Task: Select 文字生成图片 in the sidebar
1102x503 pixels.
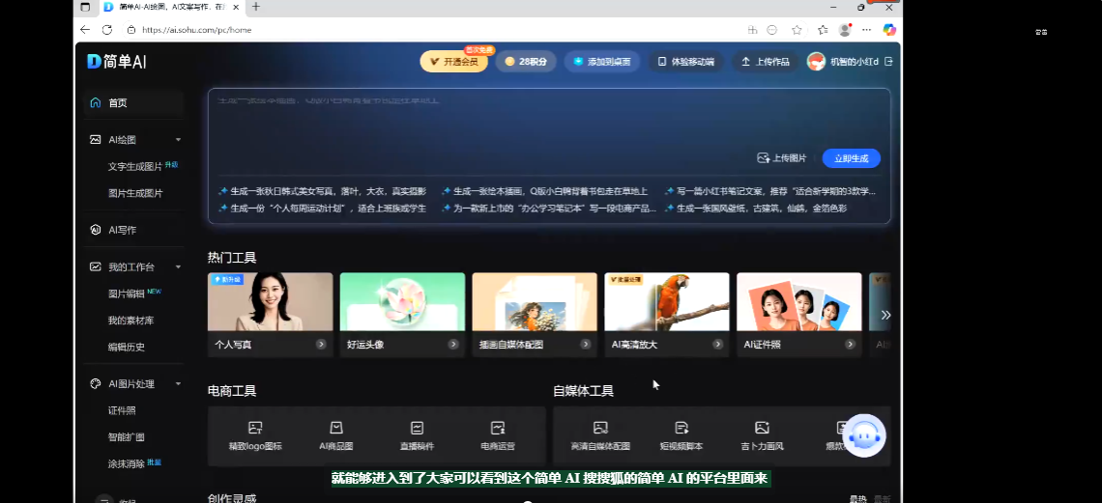Action: point(135,166)
